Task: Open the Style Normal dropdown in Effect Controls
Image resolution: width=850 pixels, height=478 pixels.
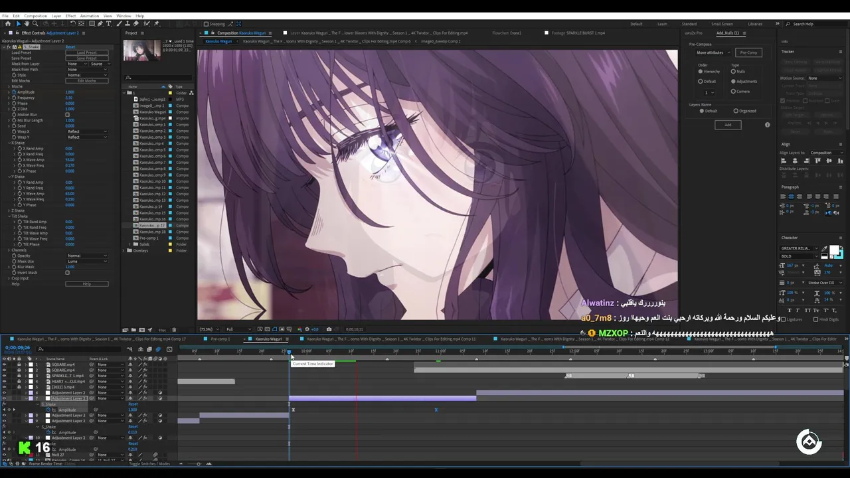Action: pyautogui.click(x=86, y=75)
